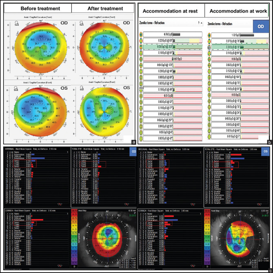Select the magnifier icon on After-treatment OS map
The height and width of the screenshot is (273, 273).
(82, 88)
